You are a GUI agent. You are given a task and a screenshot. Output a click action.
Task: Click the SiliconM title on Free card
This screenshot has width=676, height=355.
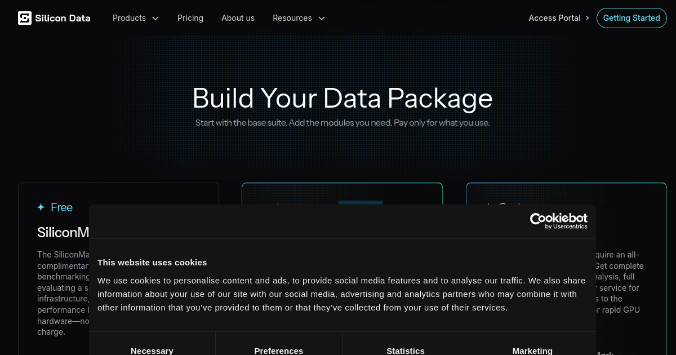click(63, 232)
